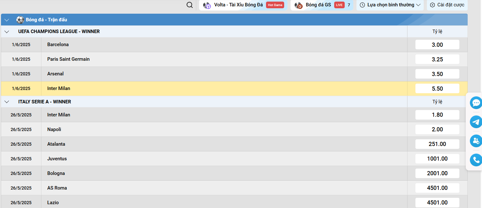Click the AS Roma team name

[x=57, y=188]
